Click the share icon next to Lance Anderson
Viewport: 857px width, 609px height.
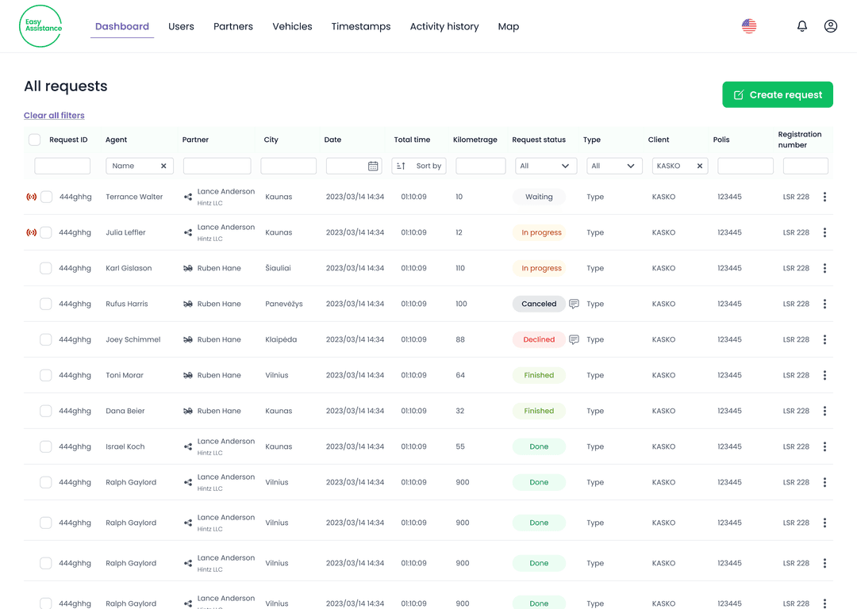(x=186, y=197)
